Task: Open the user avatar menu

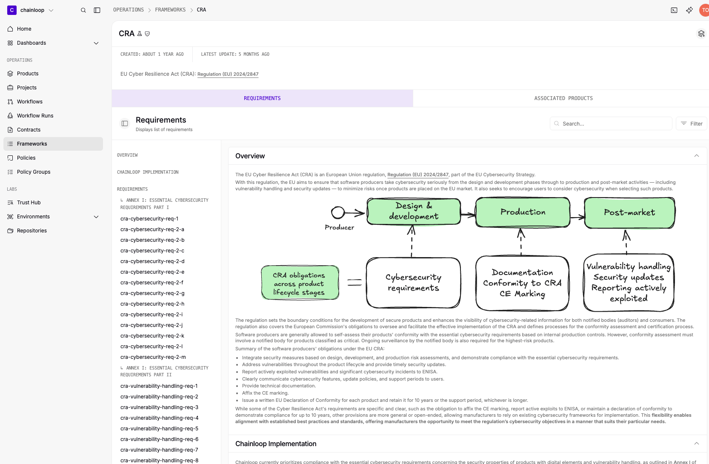Action: pos(704,10)
